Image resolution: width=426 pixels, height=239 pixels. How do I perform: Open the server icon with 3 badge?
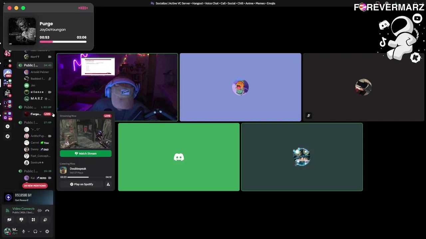[8, 93]
